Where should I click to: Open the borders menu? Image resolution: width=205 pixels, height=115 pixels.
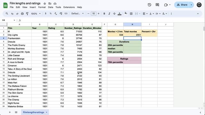pos(131,13)
